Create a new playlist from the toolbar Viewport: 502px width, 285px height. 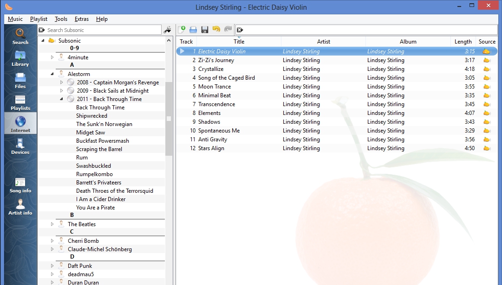click(182, 29)
